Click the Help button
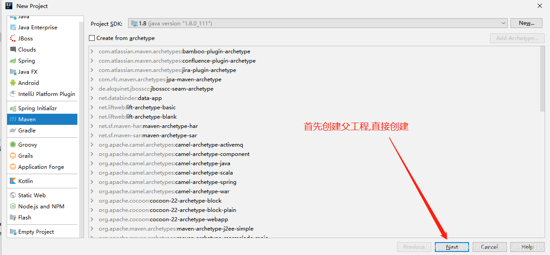 click(x=527, y=247)
